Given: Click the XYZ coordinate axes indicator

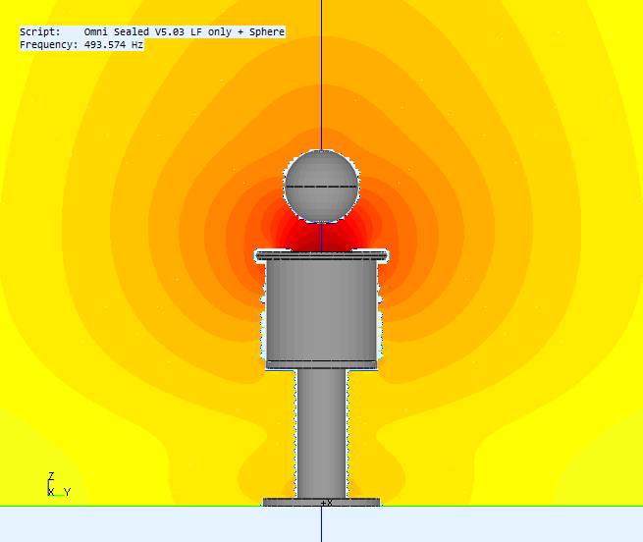Looking at the screenshot, I should pyautogui.click(x=59, y=485).
